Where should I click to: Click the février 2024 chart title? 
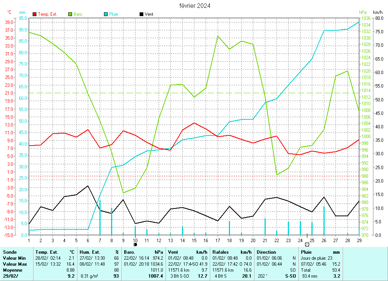coord(194,6)
